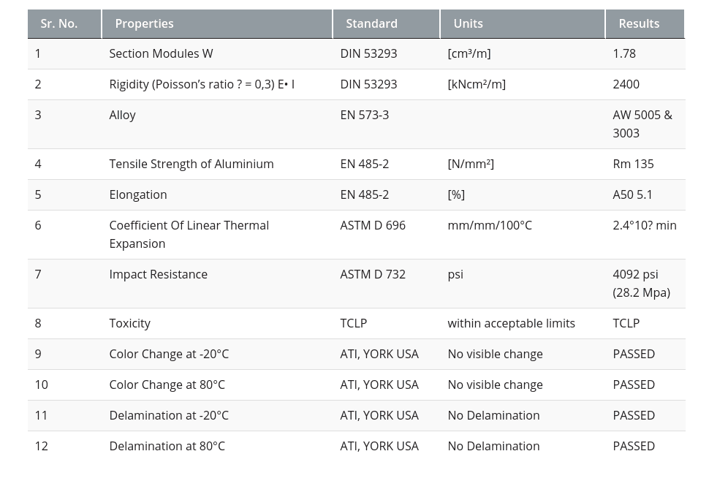Select the Rigidity (Poisson's ratio) cell
The width and height of the screenshot is (728, 481).
tap(202, 84)
